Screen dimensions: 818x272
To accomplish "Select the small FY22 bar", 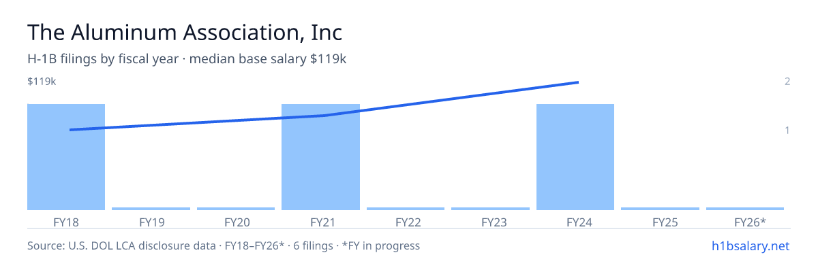I will click(x=406, y=209).
